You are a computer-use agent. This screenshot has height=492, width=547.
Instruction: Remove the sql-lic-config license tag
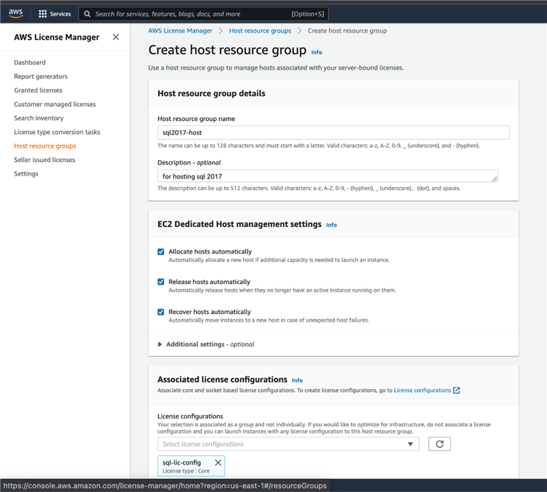(x=218, y=463)
